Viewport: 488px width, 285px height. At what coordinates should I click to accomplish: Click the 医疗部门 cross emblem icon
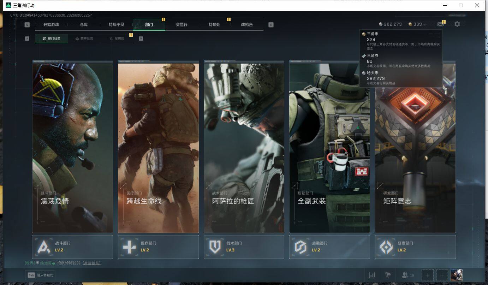tap(129, 247)
